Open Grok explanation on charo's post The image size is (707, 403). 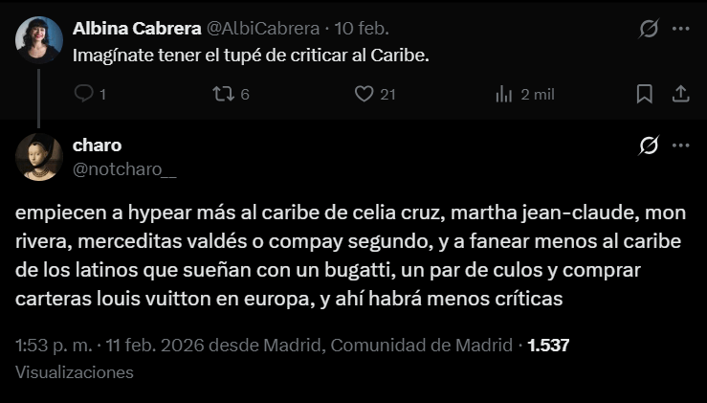[649, 146]
